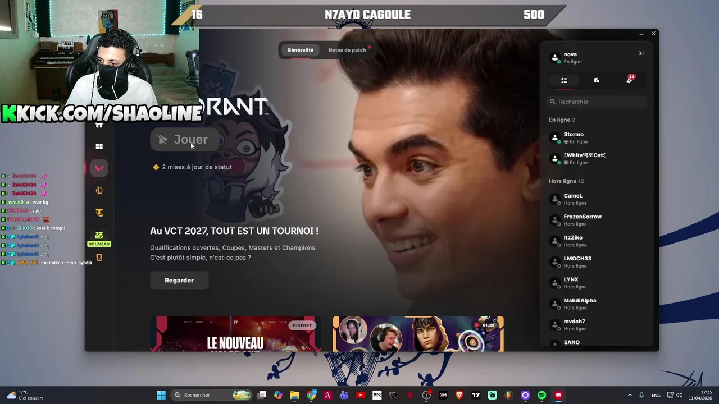Open the friends list tab icon
This screenshot has height=404, width=719.
click(564, 81)
